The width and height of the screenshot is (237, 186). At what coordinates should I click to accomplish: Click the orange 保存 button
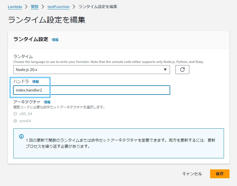[x=220, y=174]
